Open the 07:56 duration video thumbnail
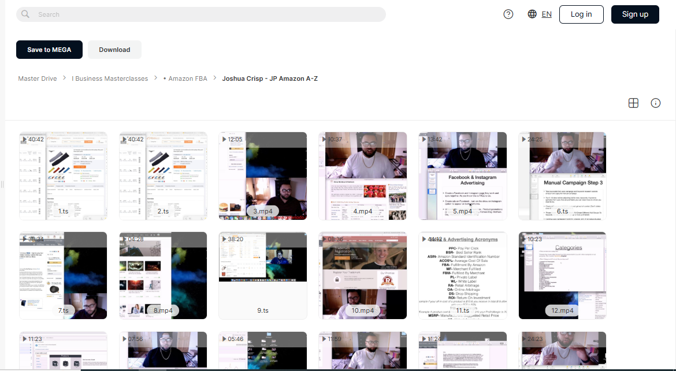This screenshot has width=676, height=371. click(163, 350)
